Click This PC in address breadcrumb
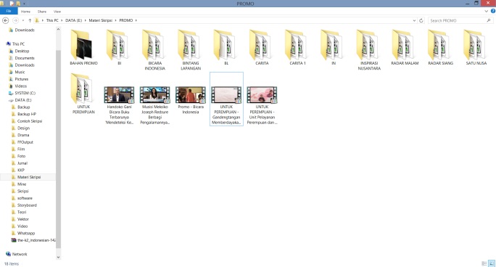496x267 pixels. (52, 20)
